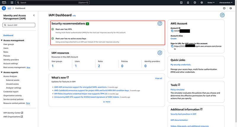
Task: Click the clock icon at breadcrumb bar right
Action: click(x=230, y=8)
